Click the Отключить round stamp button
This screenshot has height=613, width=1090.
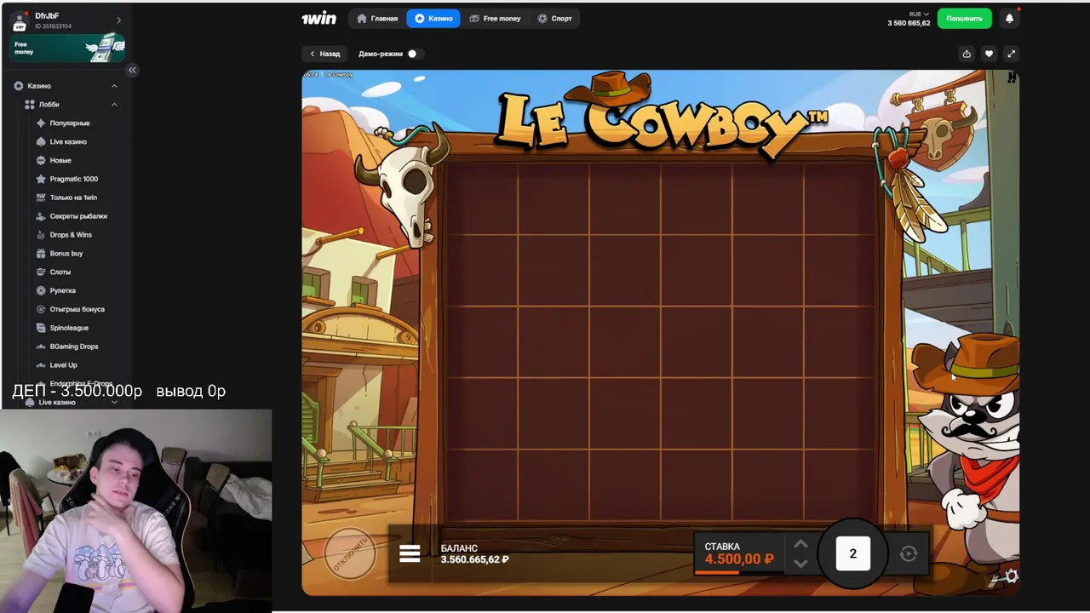(350, 553)
